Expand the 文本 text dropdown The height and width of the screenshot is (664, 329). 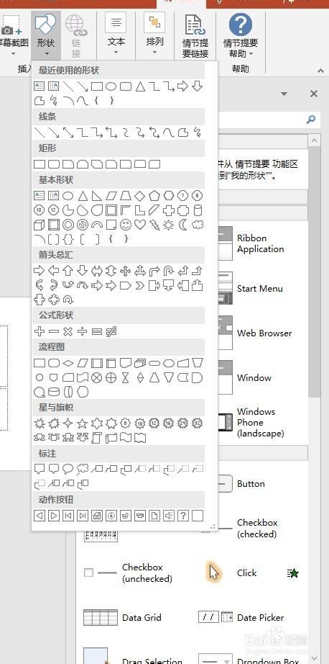pos(116,35)
